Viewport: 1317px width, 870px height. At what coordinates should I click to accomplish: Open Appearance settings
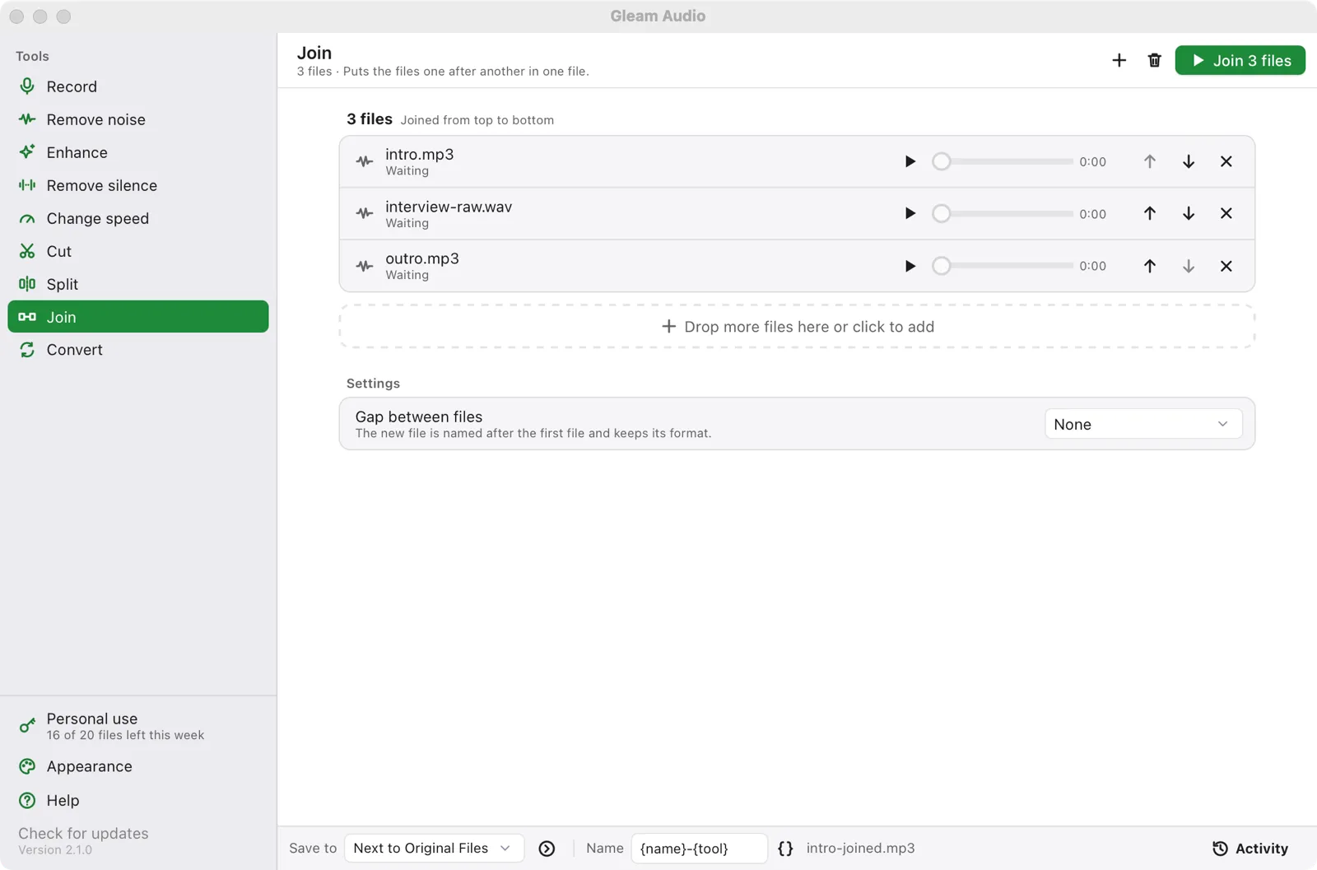[x=137, y=766]
